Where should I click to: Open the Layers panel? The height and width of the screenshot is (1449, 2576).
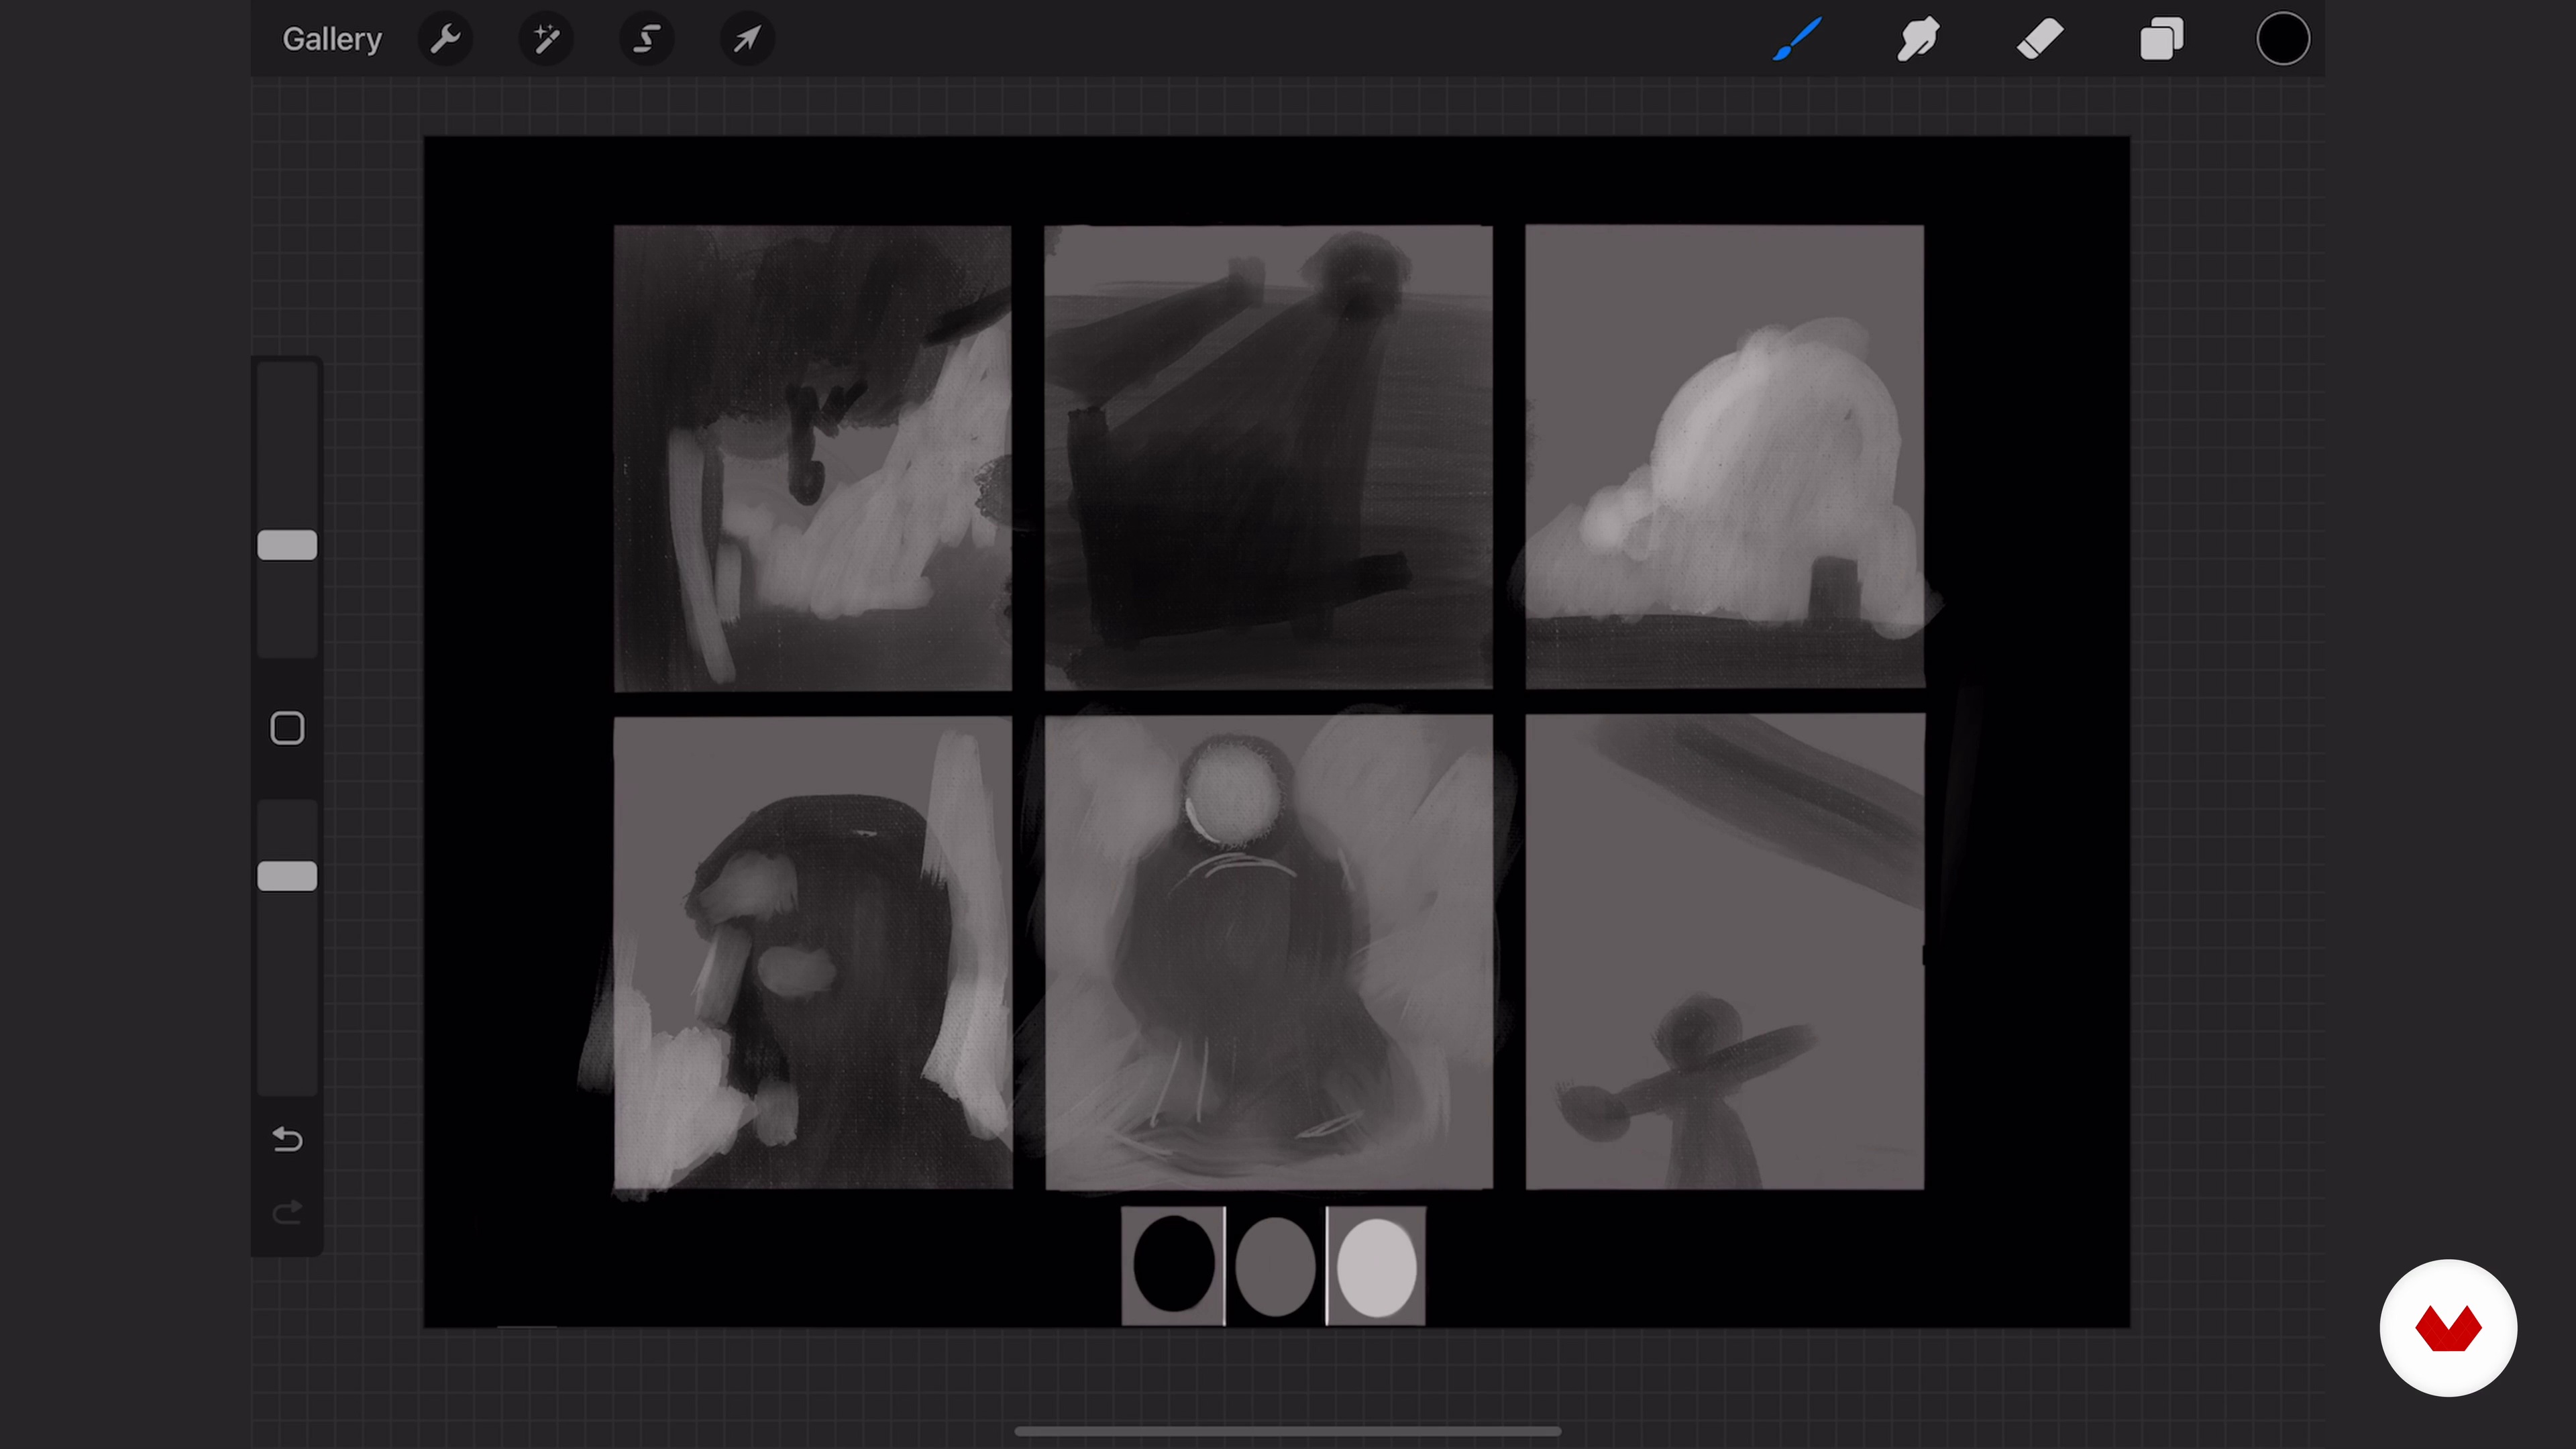pyautogui.click(x=2161, y=39)
